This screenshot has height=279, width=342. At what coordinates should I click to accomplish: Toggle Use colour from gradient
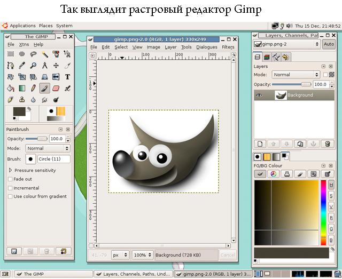[x=10, y=196]
